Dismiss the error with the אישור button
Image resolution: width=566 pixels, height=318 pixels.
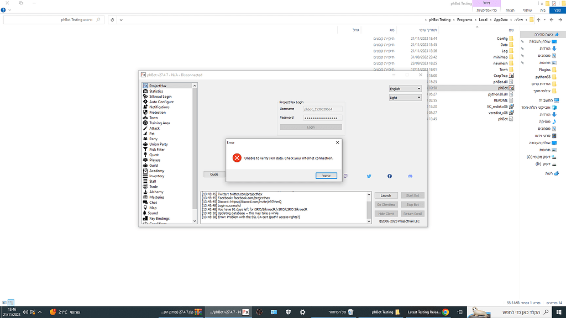(x=326, y=176)
